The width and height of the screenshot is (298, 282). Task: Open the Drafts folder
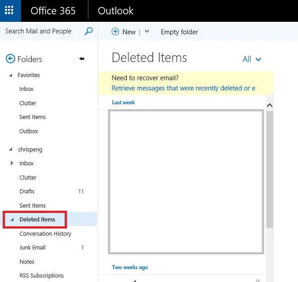tap(27, 191)
